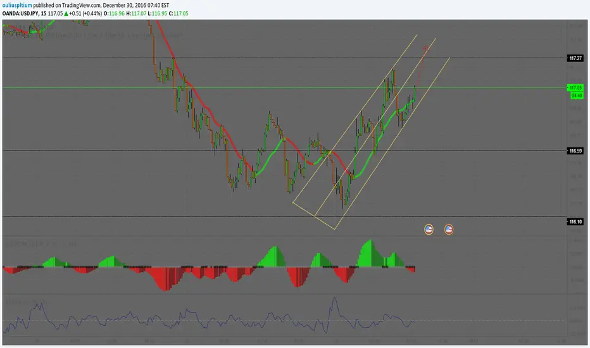Click the earlier US flag economic event icon
Screen dimensions: 590x348
click(429, 229)
